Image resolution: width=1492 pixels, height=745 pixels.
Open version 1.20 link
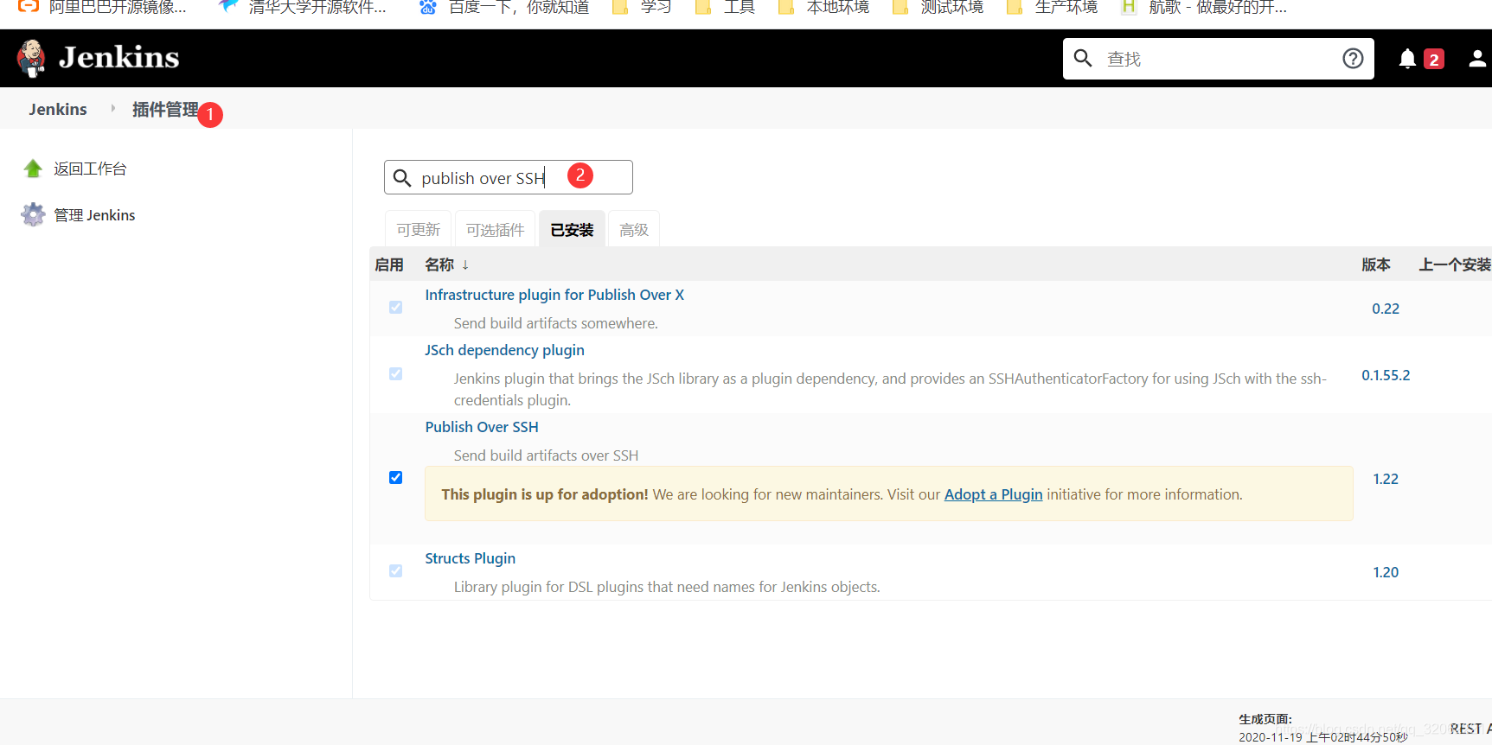(1386, 572)
